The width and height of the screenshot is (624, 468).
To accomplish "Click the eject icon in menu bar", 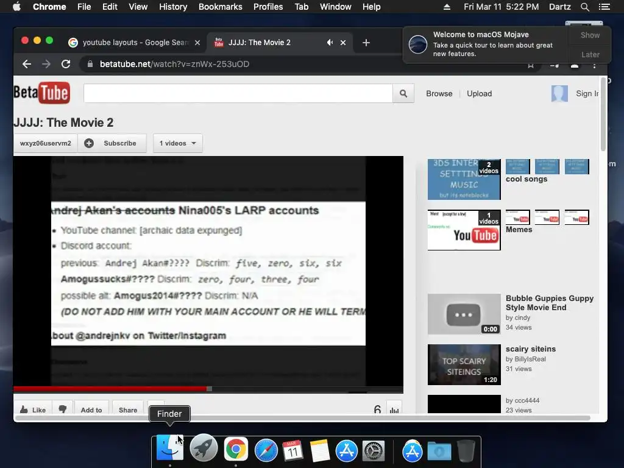I will click(x=447, y=7).
